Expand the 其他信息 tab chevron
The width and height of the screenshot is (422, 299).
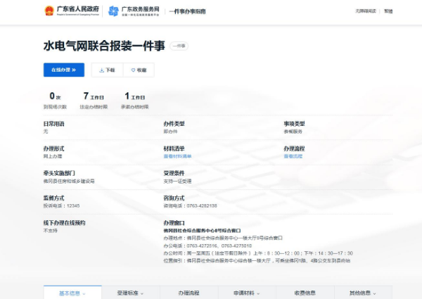pos(374,293)
